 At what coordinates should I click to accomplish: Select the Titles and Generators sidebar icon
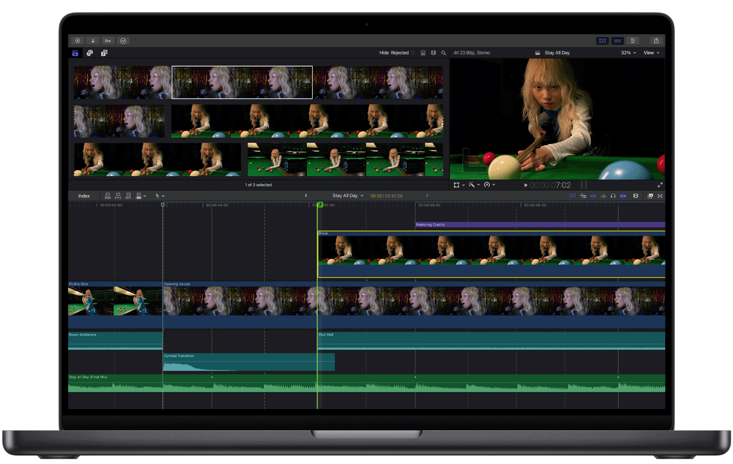[x=104, y=53]
